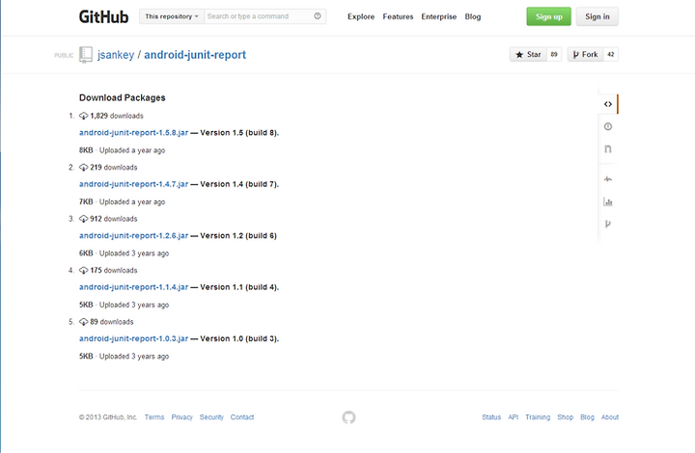Star the android-junit-report repository
695x453 pixels.
[x=528, y=54]
